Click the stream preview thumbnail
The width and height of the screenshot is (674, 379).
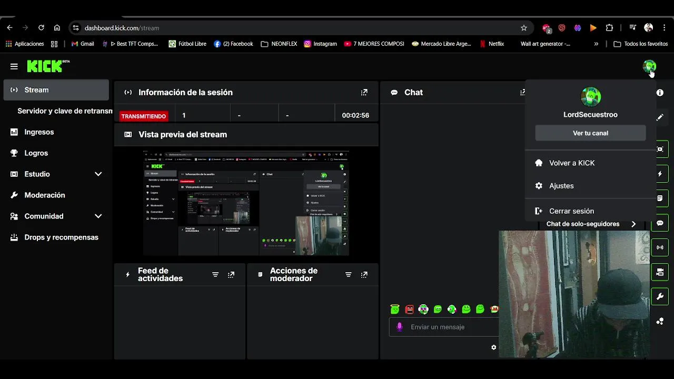246,203
